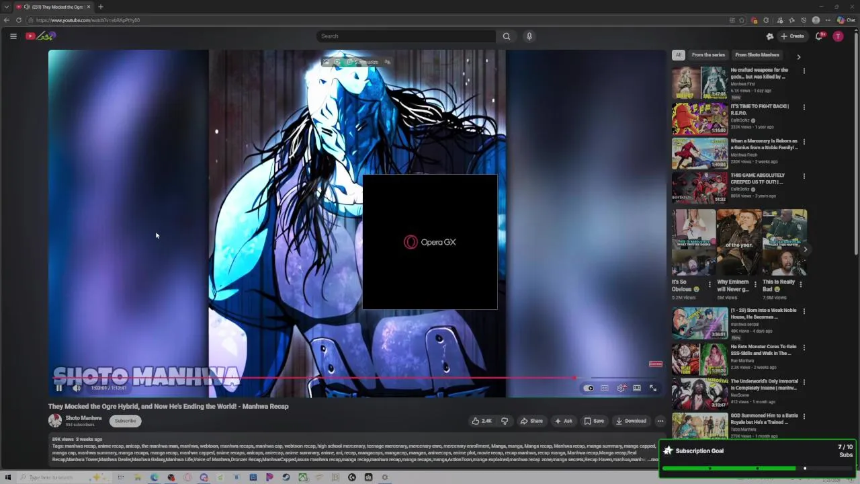The image size is (860, 484).
Task: Click the browser address bar URL
Action: [x=88, y=20]
